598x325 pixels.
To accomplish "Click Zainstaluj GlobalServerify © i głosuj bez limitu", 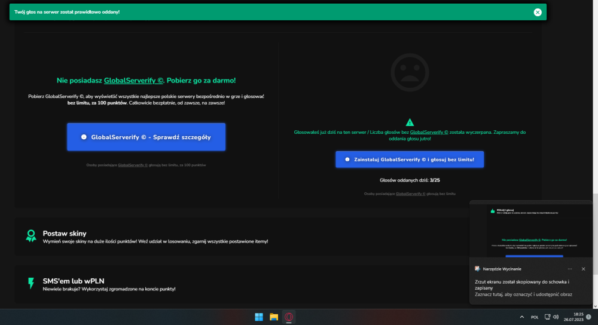I will [410, 160].
